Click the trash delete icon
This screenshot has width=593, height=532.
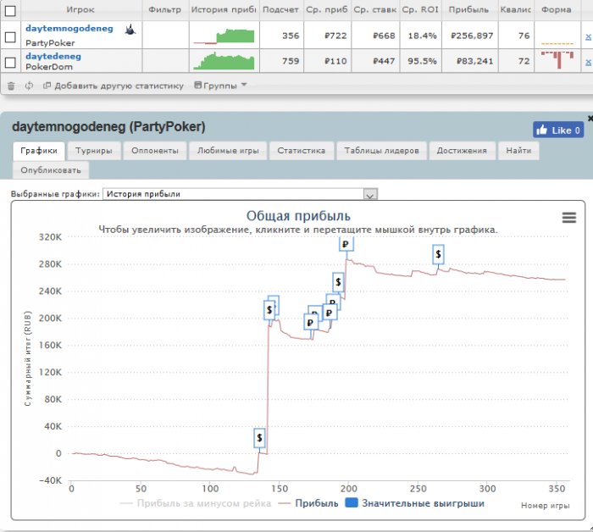[x=11, y=86]
